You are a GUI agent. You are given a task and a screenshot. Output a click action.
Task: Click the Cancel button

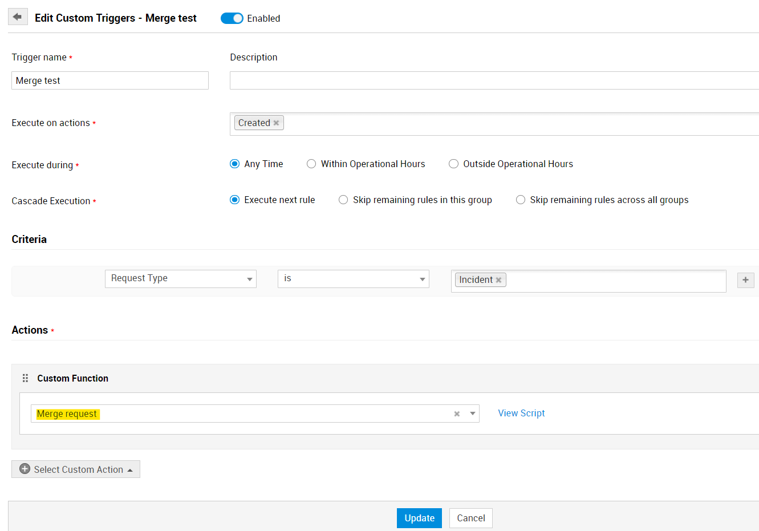coord(470,518)
